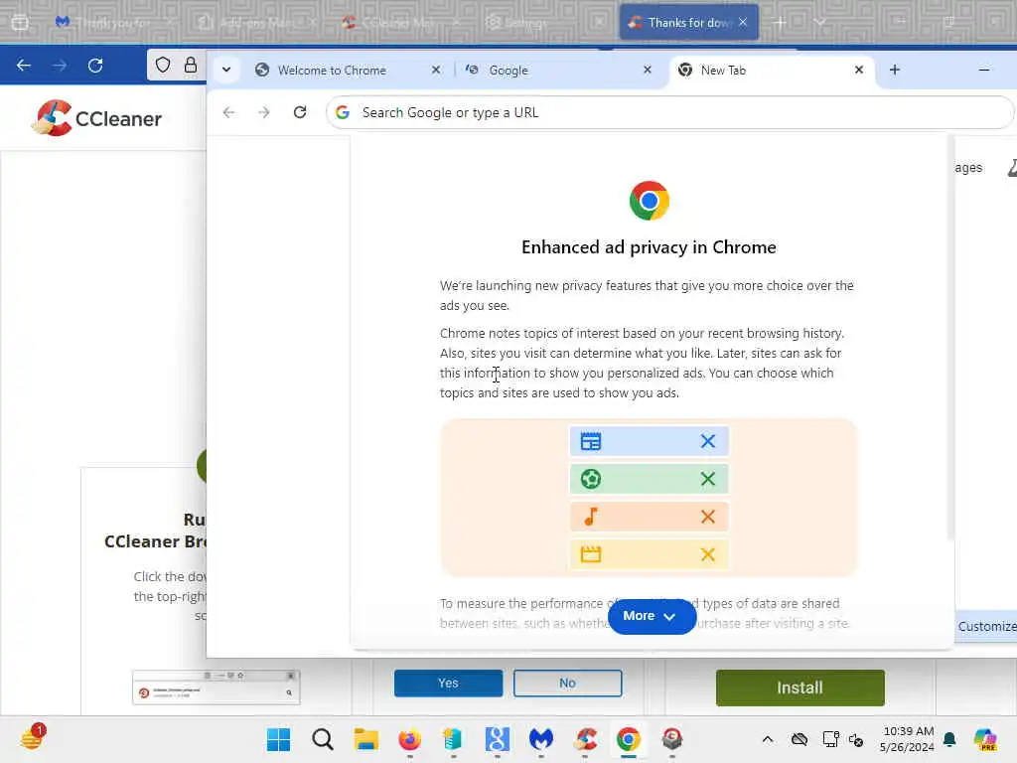Remove the soccer topic chip
The width and height of the screenshot is (1017, 763).
coord(707,479)
